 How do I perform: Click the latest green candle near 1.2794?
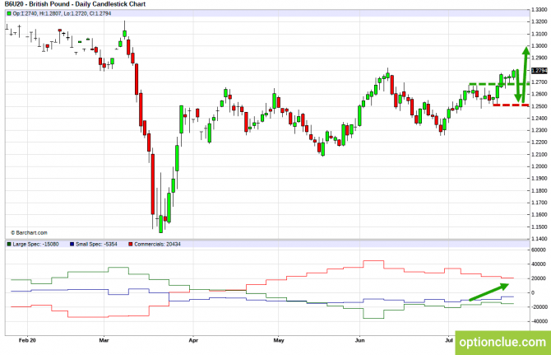click(514, 74)
